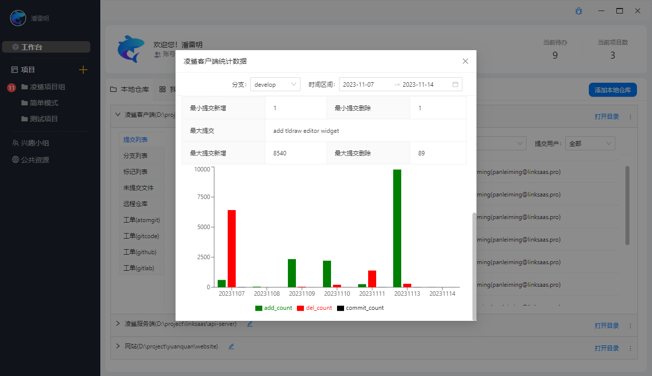Open the three-dot menu for 网站 repository
This screenshot has width=652, height=376.
[630, 348]
